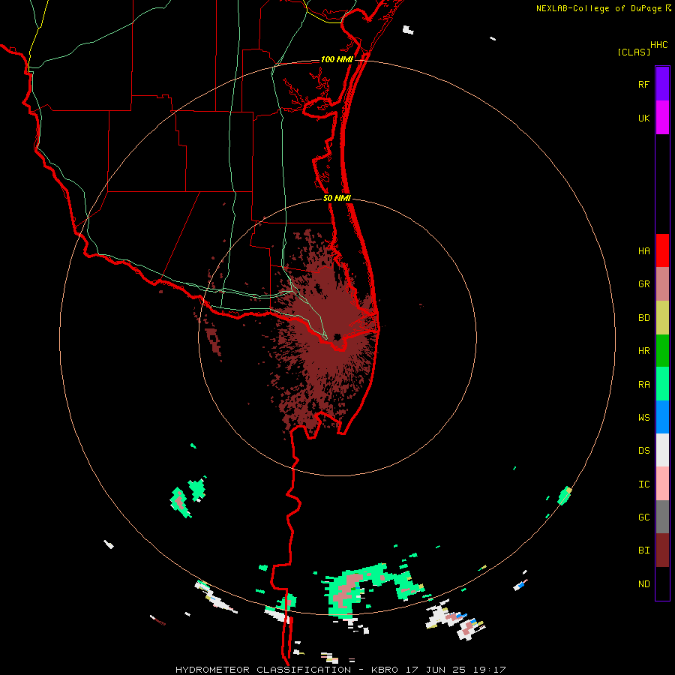Click the BI dark red legend swatch
Image resolution: width=675 pixels, height=675 pixels.
pyautogui.click(x=662, y=550)
